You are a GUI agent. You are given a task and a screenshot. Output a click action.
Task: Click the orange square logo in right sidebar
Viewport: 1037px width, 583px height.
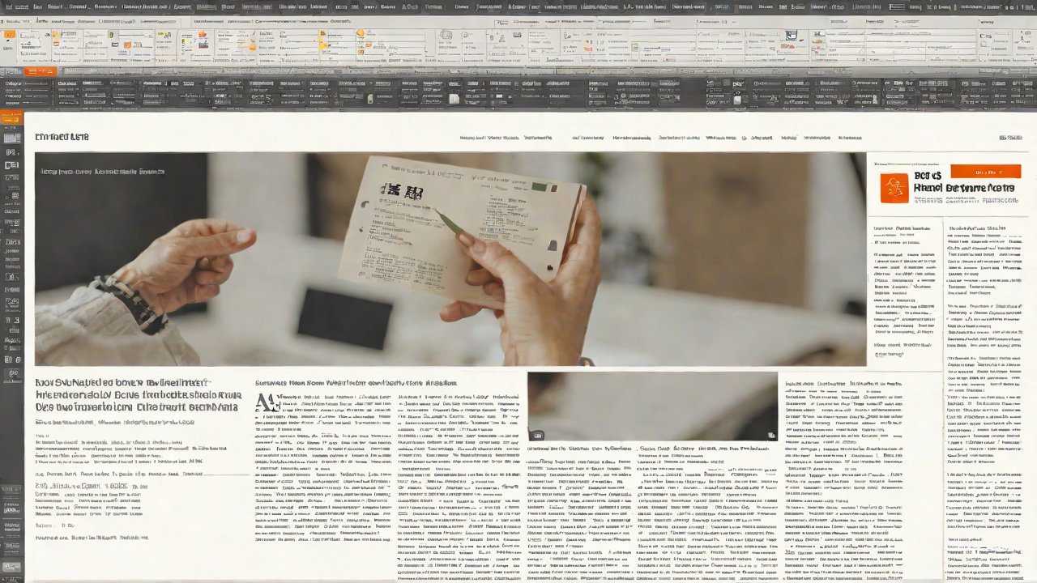point(894,188)
